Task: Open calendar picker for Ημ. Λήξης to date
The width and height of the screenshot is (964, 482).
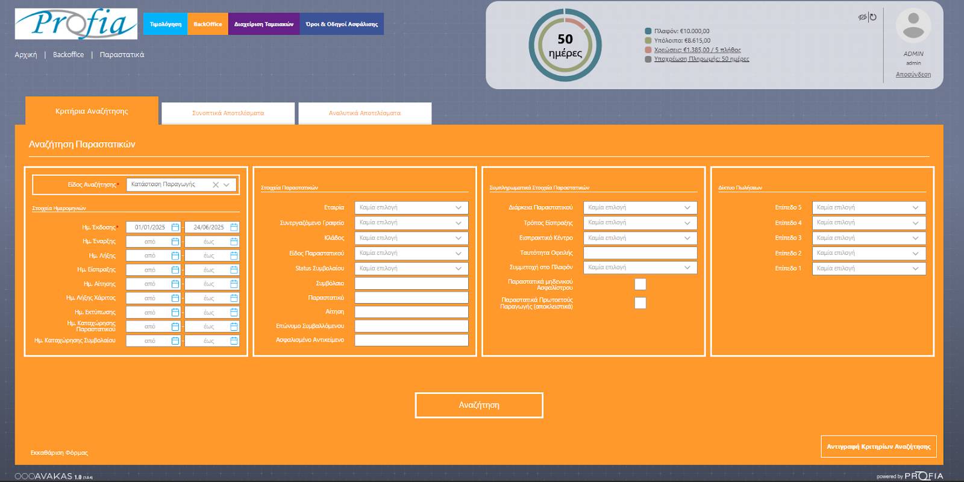Action: coord(234,255)
